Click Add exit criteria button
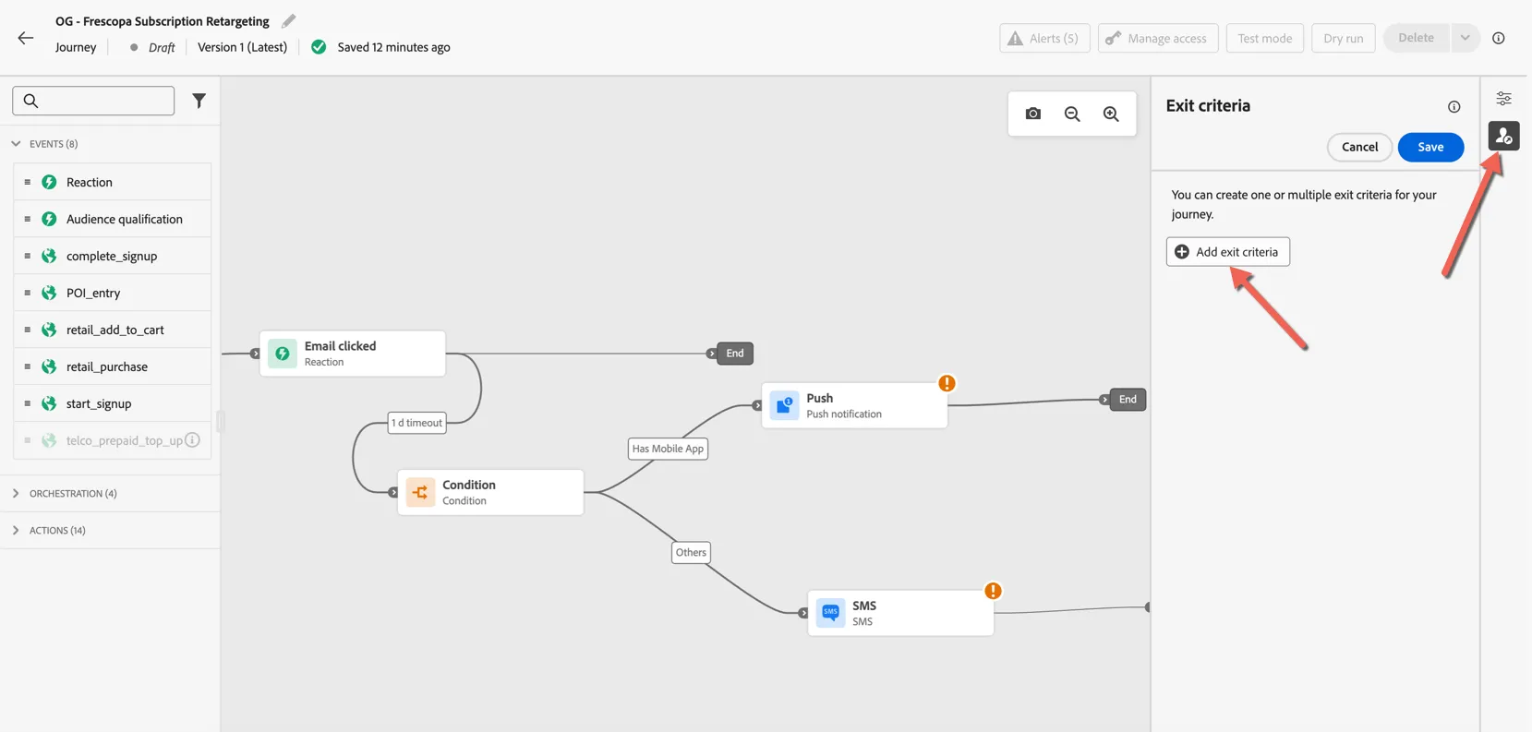This screenshot has height=732, width=1532. coord(1227,252)
